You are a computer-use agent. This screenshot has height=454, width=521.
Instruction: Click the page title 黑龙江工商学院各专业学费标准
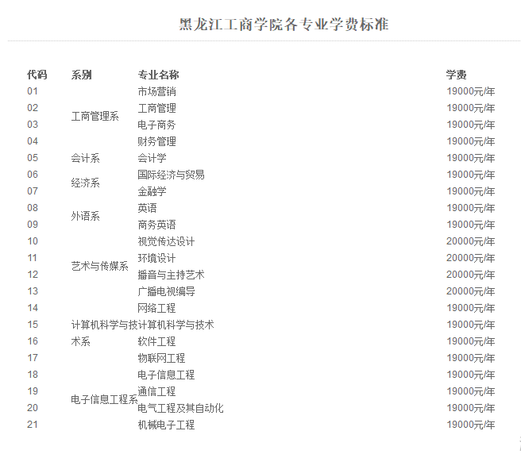[x=284, y=25]
